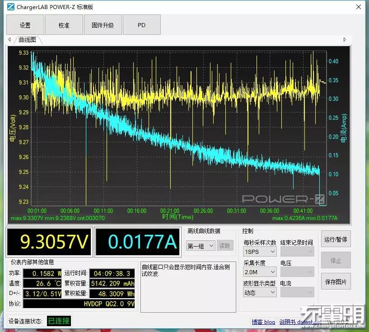Click the 9.3057V voltage readout
Viewport: 369px width, 332px height.
tap(49, 242)
